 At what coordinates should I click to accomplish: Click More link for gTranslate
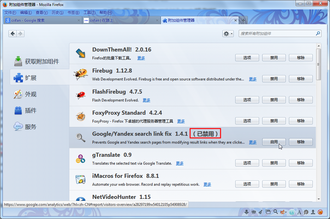180,163
